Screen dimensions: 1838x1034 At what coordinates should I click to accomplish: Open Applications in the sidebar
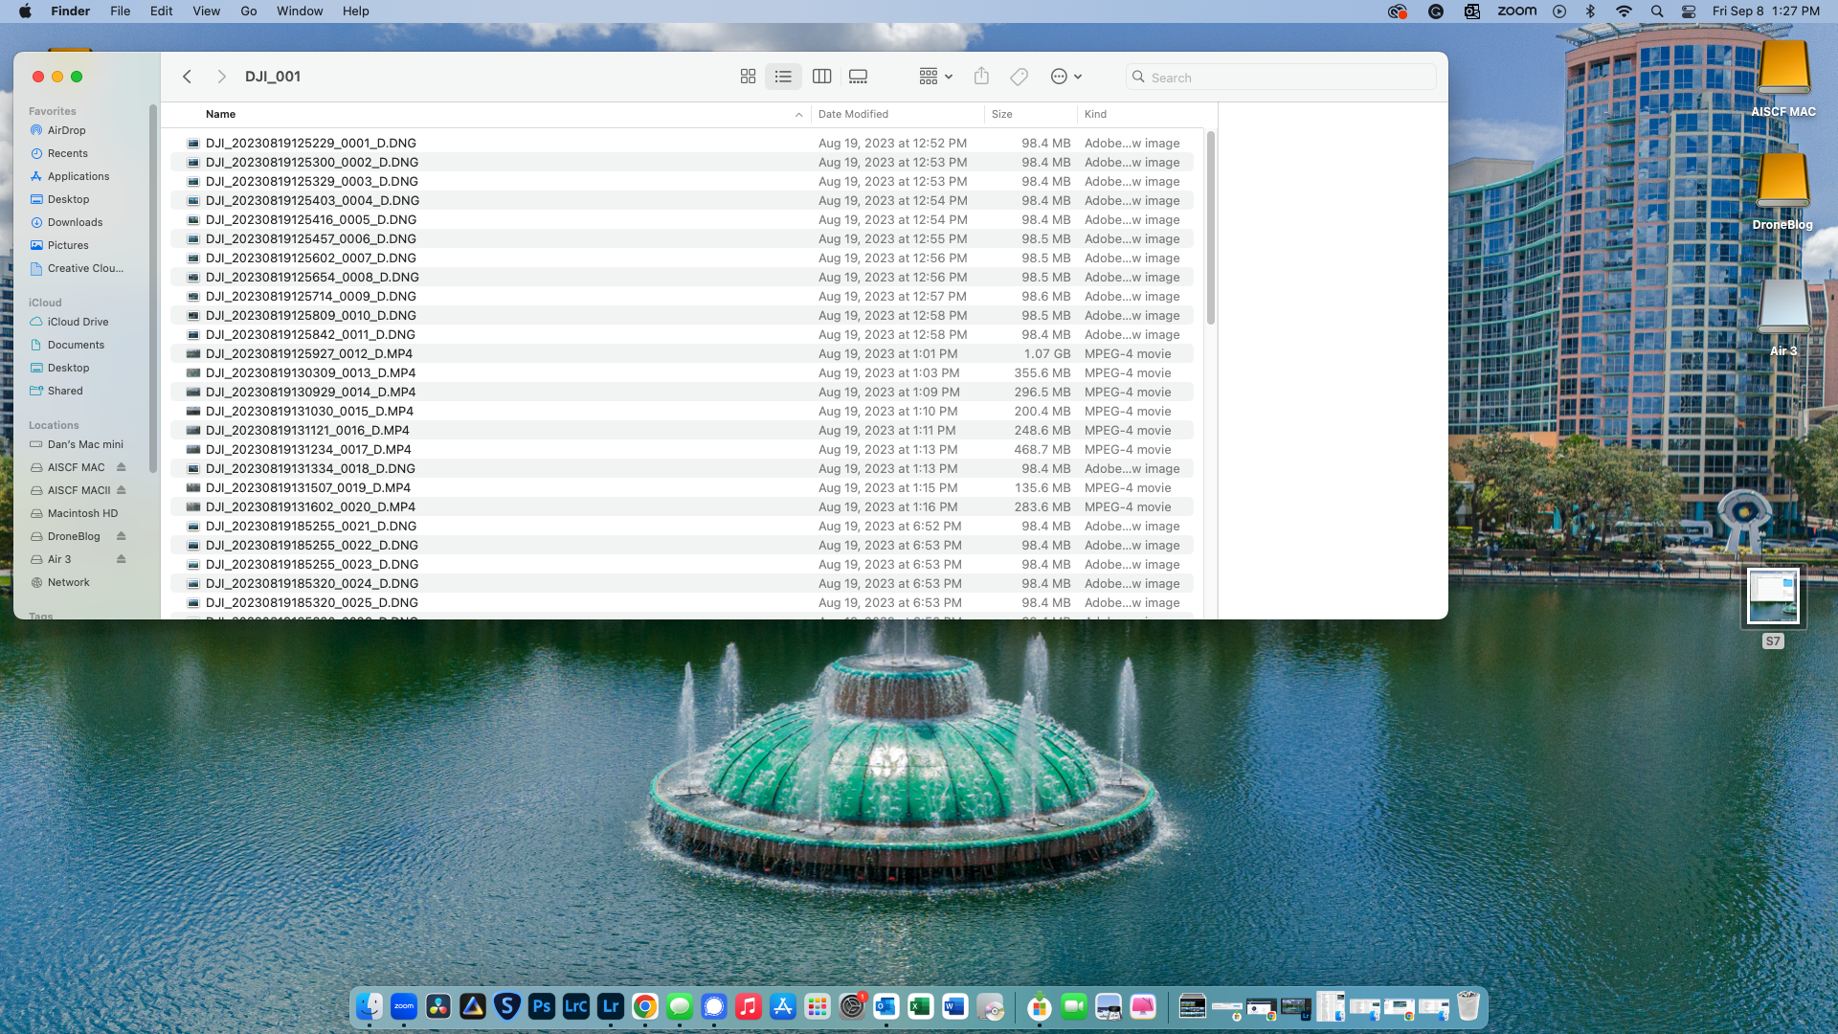(x=78, y=176)
